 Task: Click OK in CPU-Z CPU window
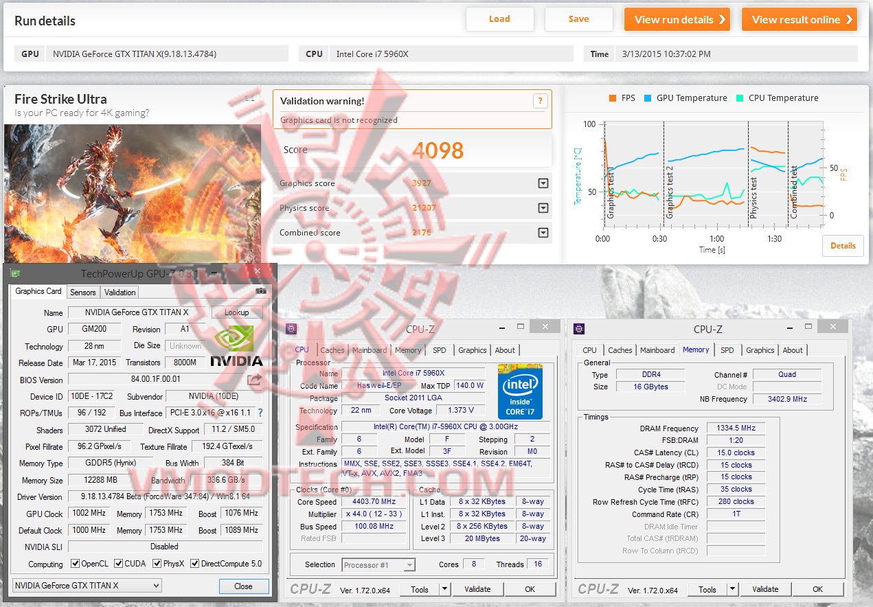point(530,589)
